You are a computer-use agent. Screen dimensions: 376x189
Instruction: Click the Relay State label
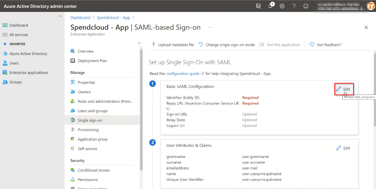coord(176,120)
